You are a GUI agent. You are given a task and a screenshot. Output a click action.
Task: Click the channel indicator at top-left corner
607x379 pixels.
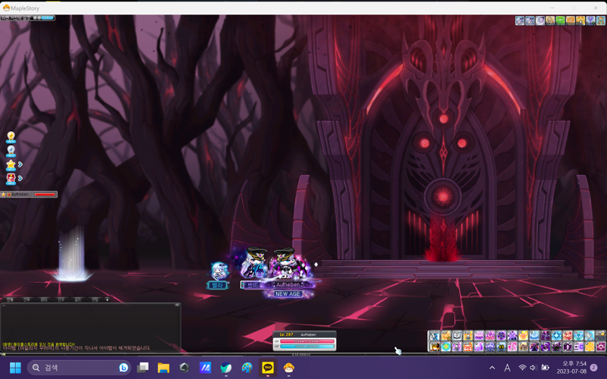(27, 17)
